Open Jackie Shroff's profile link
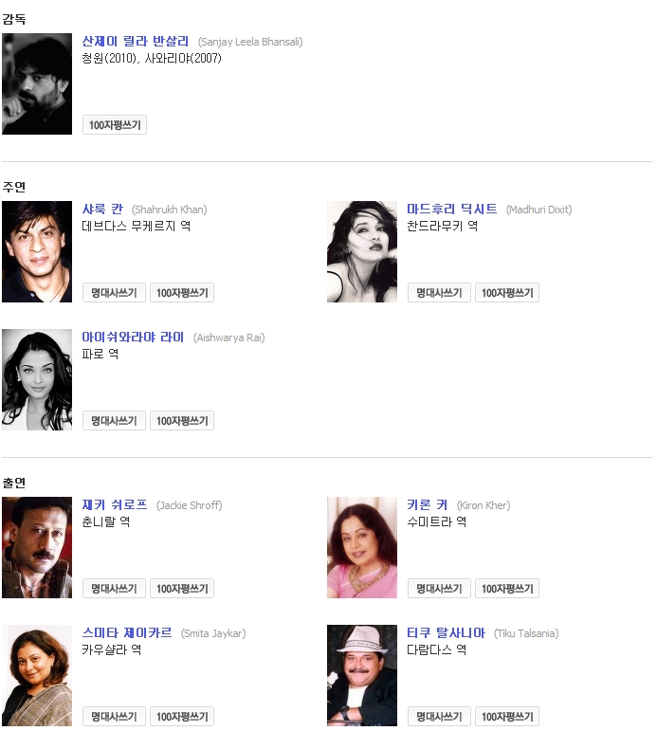The height and width of the screenshot is (731, 657). click(x=115, y=505)
